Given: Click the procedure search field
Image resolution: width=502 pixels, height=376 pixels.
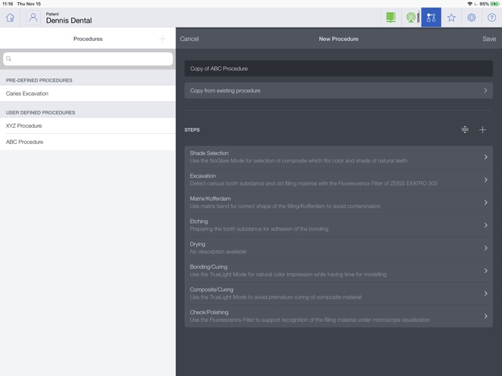Looking at the screenshot, I should [88, 59].
